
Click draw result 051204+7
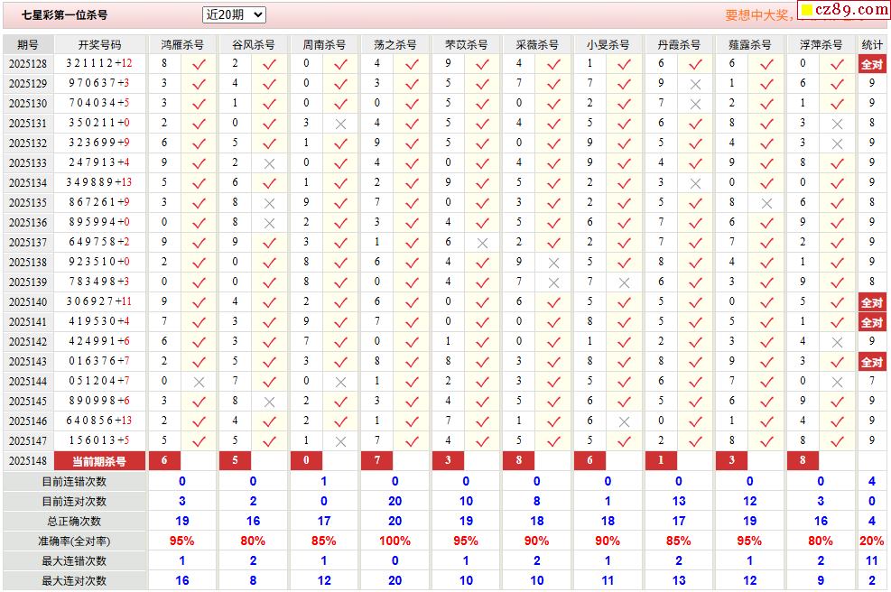(x=99, y=382)
